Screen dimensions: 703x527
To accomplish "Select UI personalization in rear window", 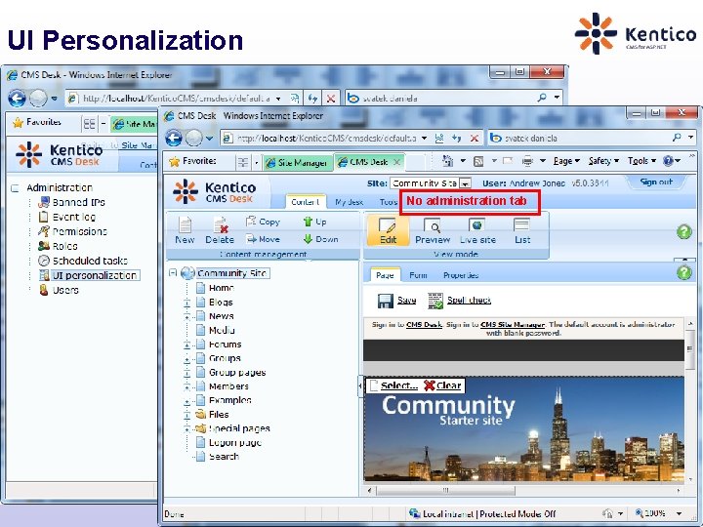I will click(x=94, y=275).
